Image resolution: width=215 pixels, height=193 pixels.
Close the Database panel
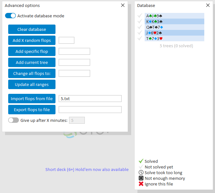pyautogui.click(x=208, y=5)
